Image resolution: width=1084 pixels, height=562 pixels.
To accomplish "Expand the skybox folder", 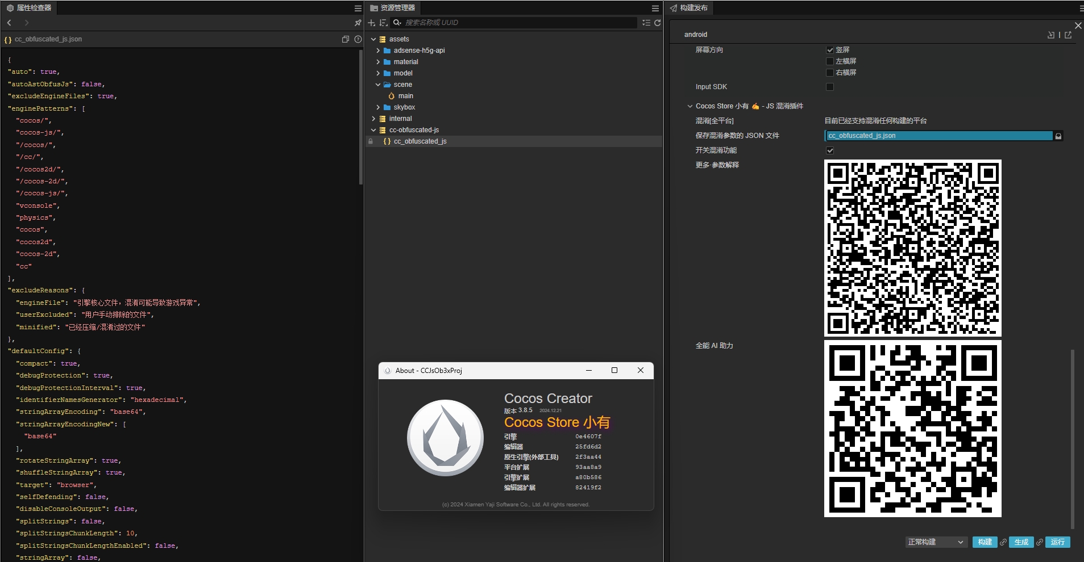I will pos(378,107).
